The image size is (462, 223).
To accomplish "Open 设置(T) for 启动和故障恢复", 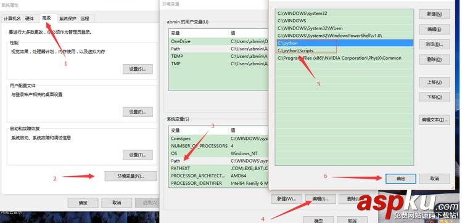I will coord(138,155).
